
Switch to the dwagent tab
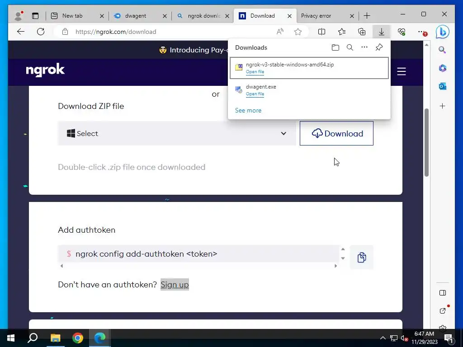pos(140,16)
